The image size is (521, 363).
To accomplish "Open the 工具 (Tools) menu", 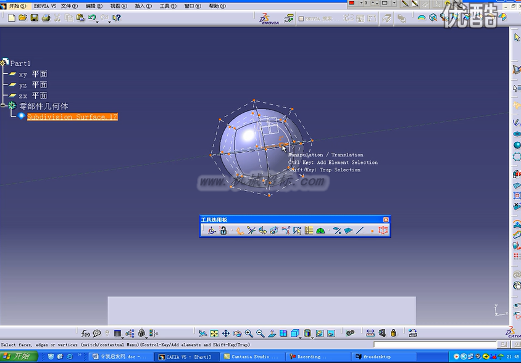I will 168,6.
